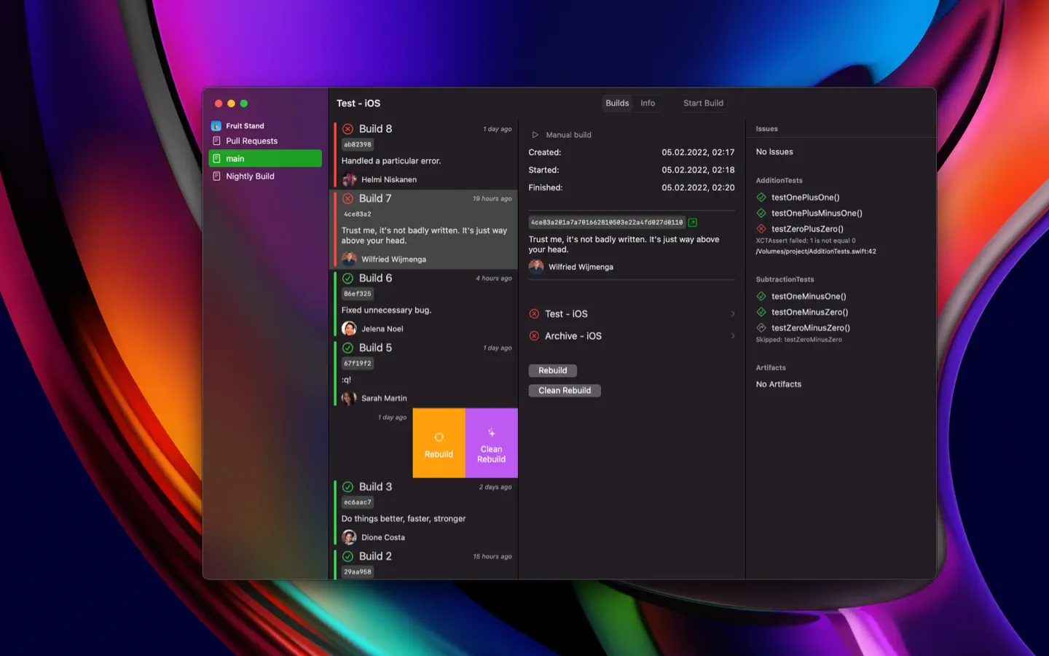
Task: Click the Nightly Build document icon
Action: (216, 176)
